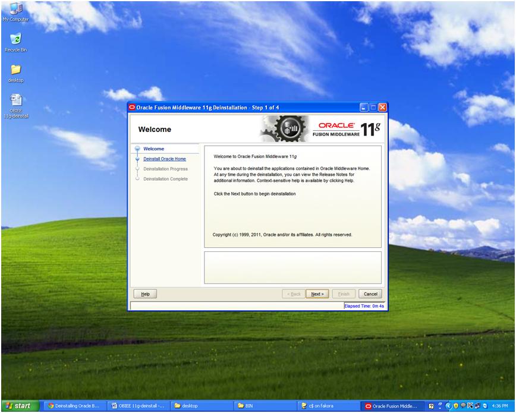Click the disabled Back button
The image size is (516, 413).
click(x=294, y=294)
